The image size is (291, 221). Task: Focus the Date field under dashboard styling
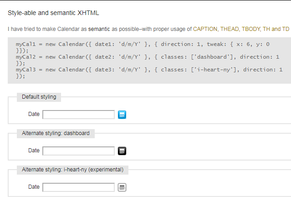point(78,151)
